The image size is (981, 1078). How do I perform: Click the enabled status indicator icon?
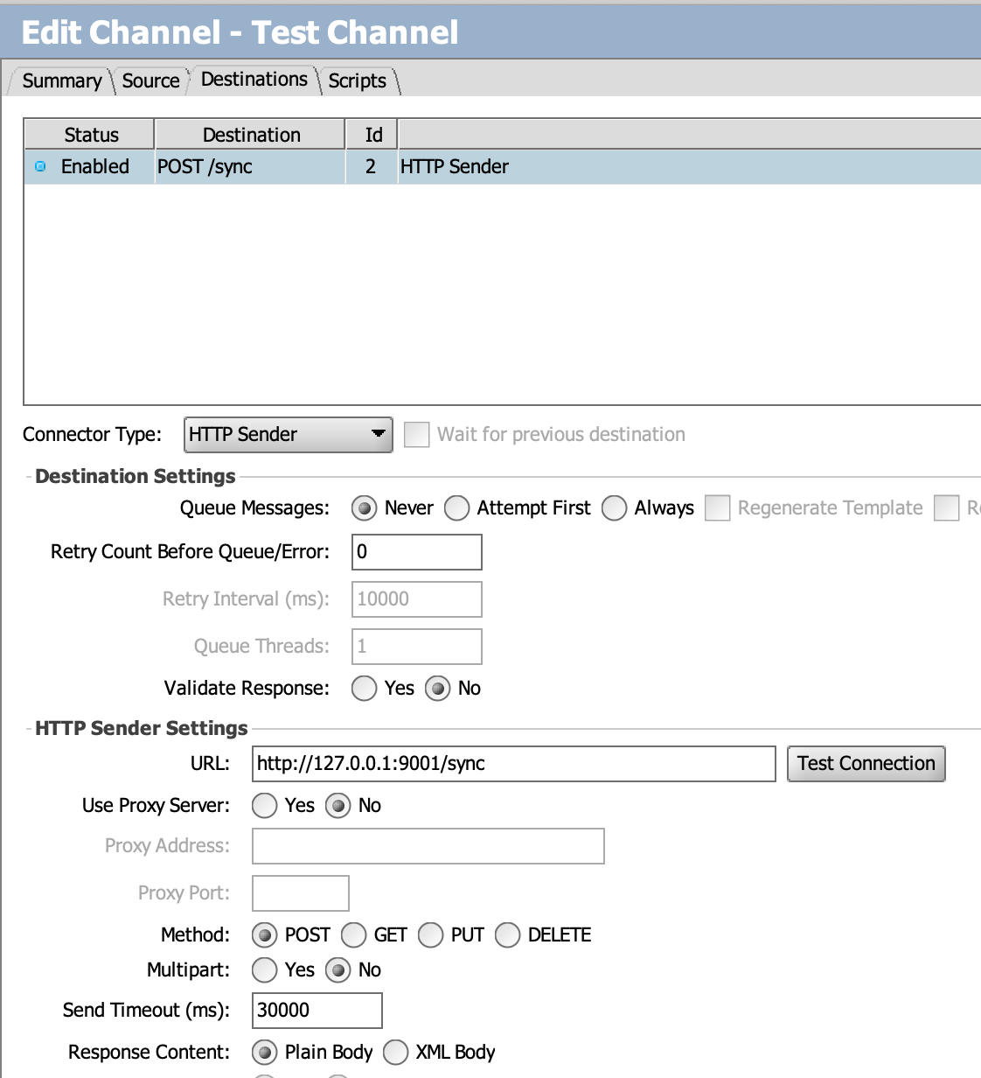click(38, 166)
